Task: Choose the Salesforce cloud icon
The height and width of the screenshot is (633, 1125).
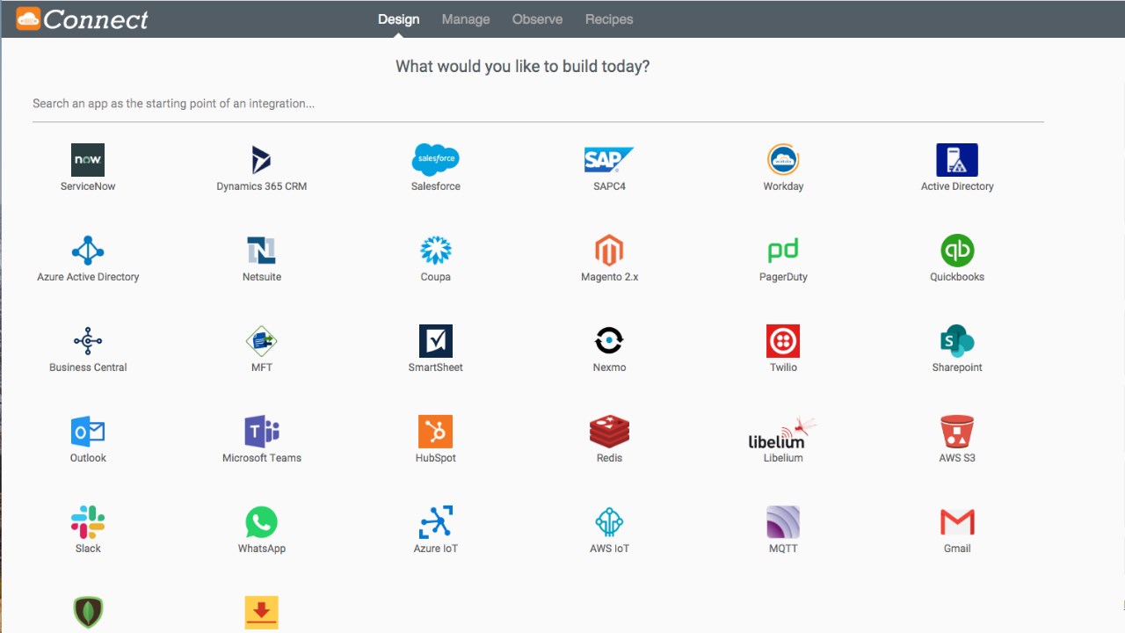Action: (436, 160)
